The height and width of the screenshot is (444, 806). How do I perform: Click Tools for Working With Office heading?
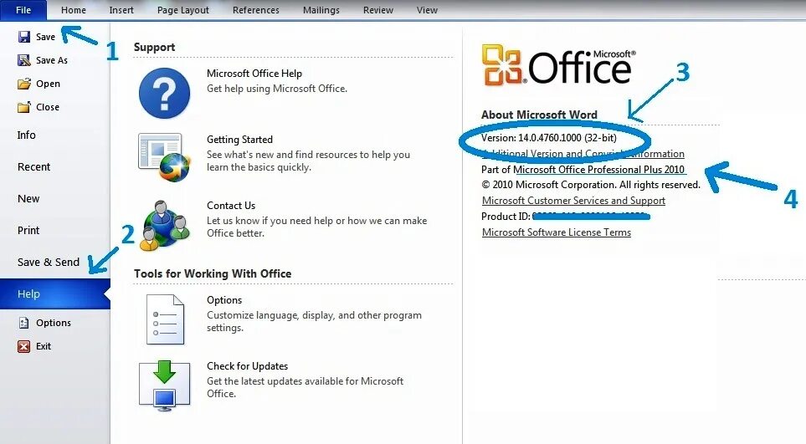click(x=213, y=273)
